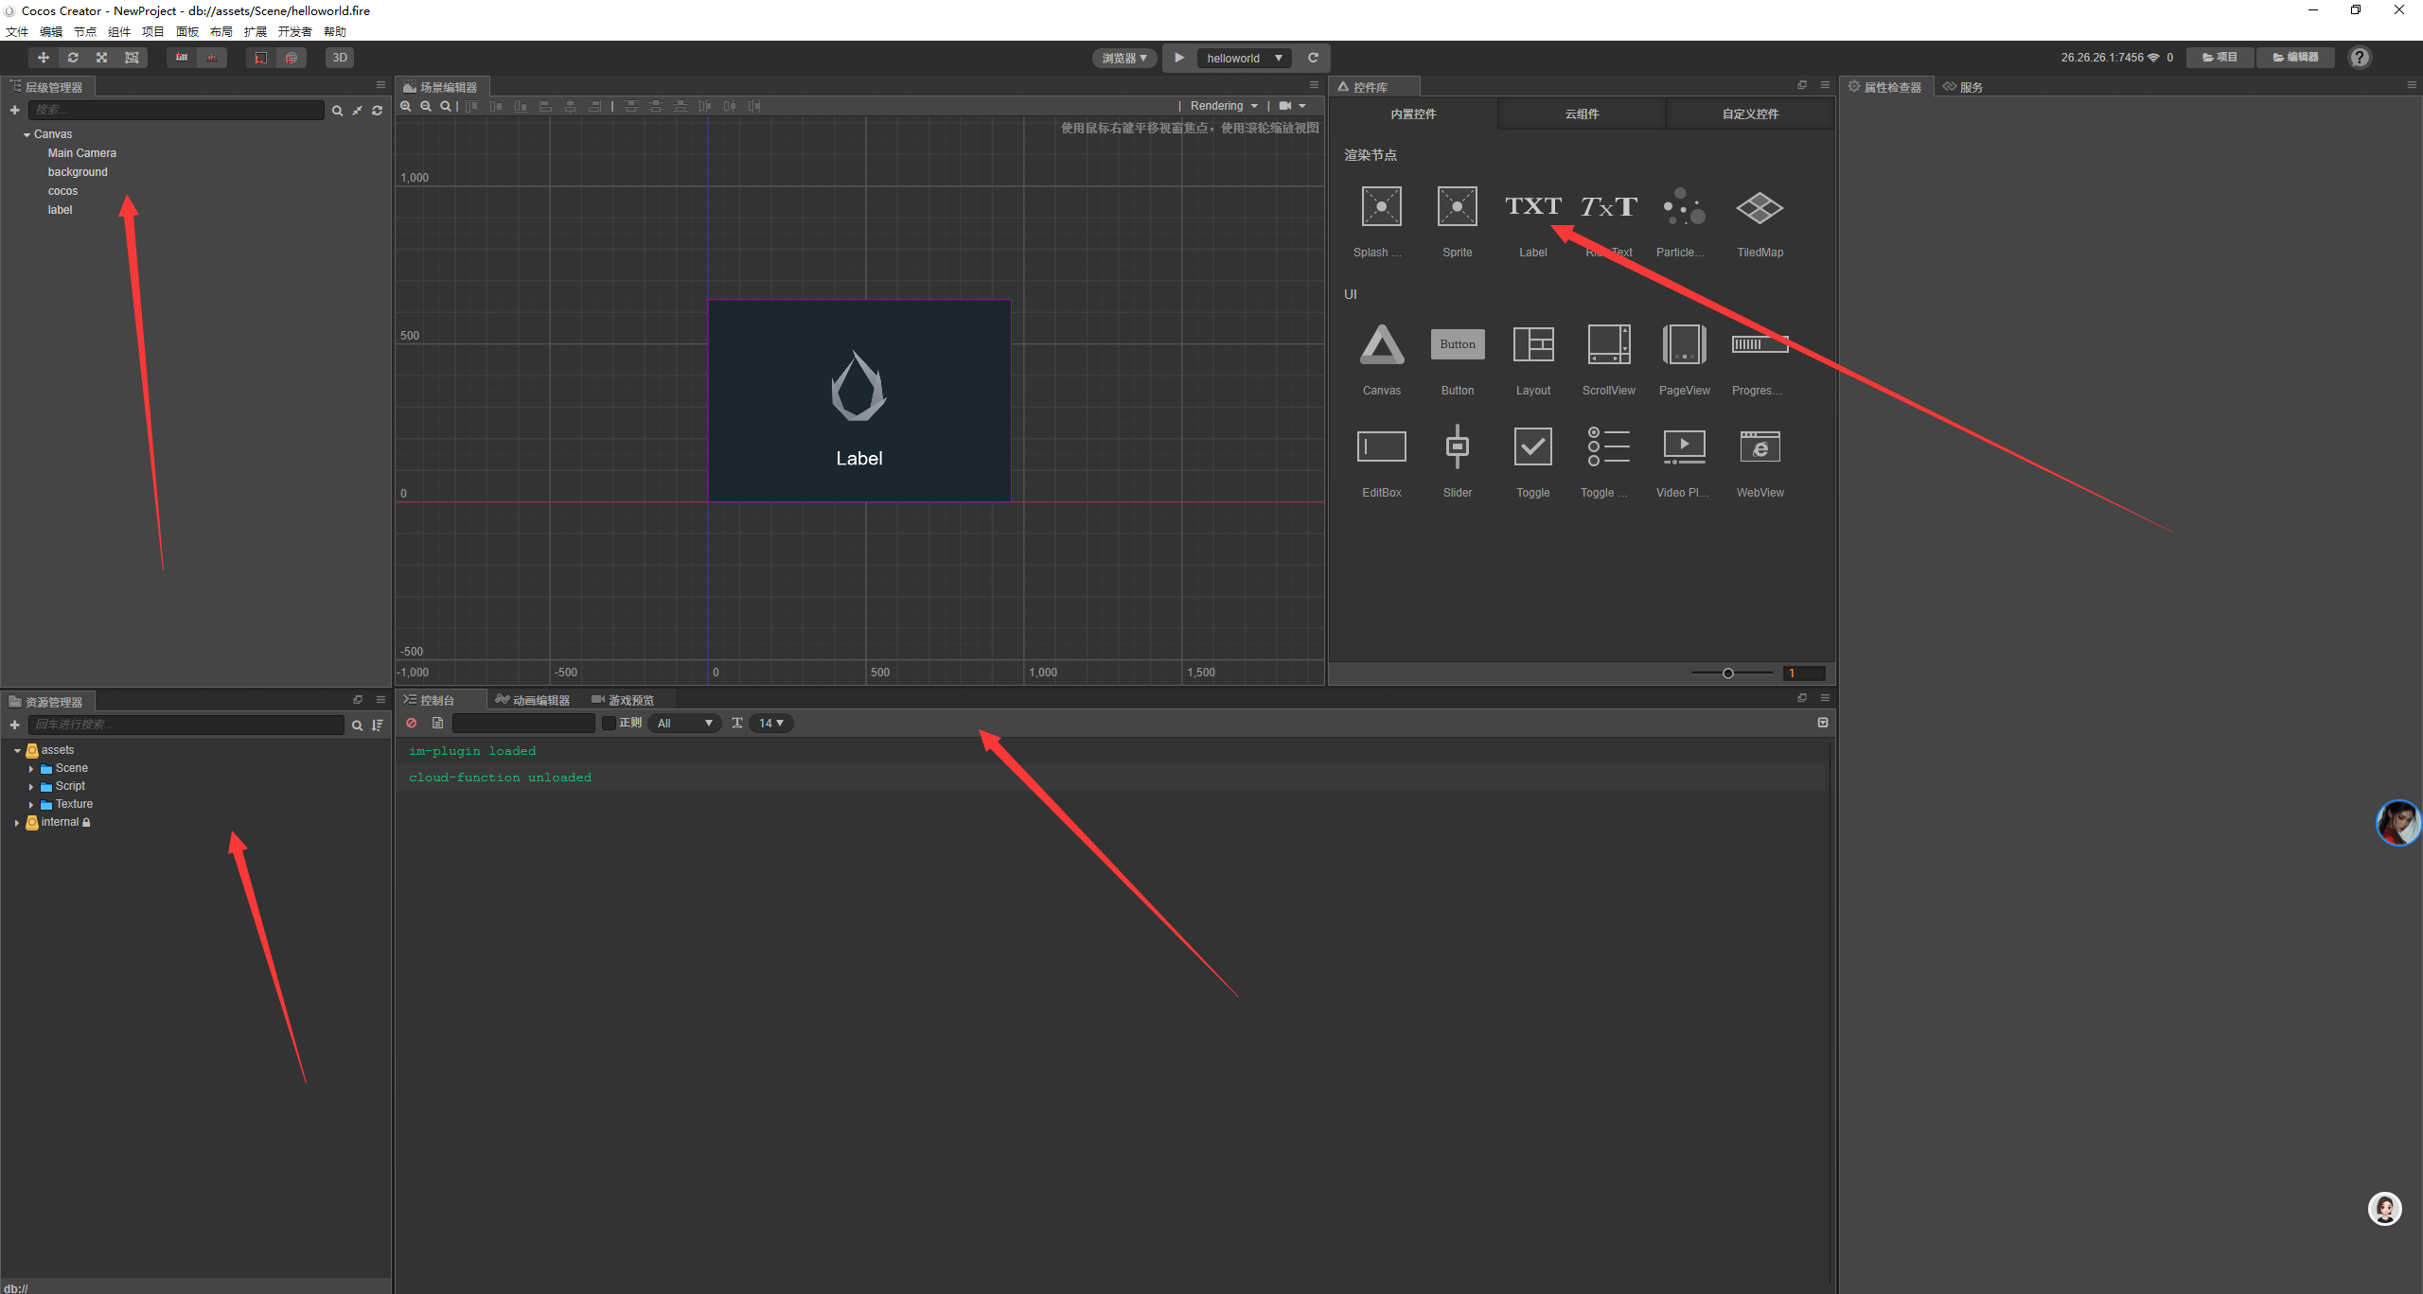Adjust the widget library zoom slider
Viewport: 2423px width, 1294px height.
pyautogui.click(x=1727, y=673)
